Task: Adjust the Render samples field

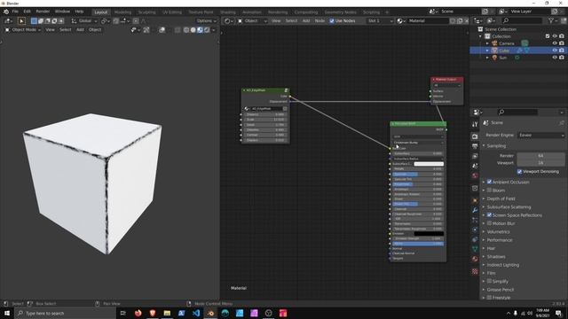Action: point(540,156)
